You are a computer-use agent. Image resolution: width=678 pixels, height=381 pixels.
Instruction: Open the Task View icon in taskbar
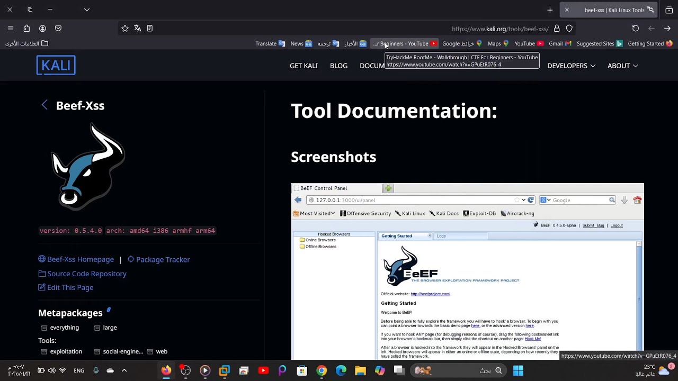[399, 370]
